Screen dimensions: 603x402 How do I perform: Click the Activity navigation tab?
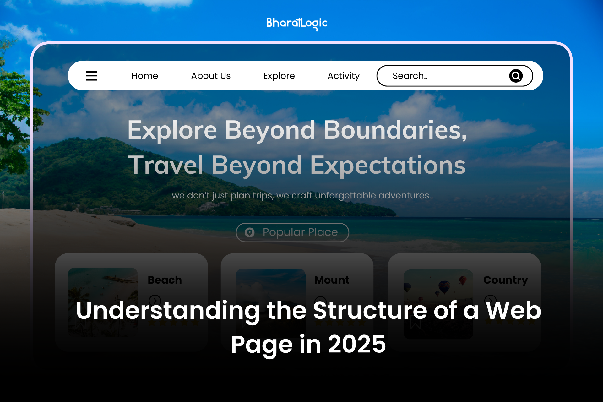[344, 75]
